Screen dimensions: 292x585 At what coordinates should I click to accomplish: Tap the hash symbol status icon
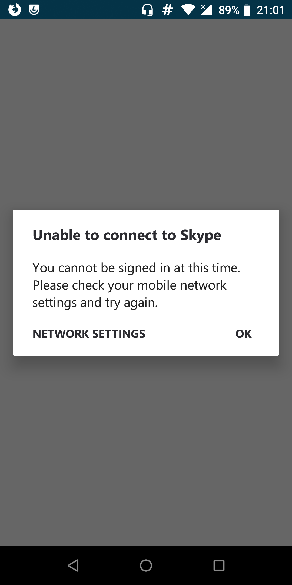167,10
